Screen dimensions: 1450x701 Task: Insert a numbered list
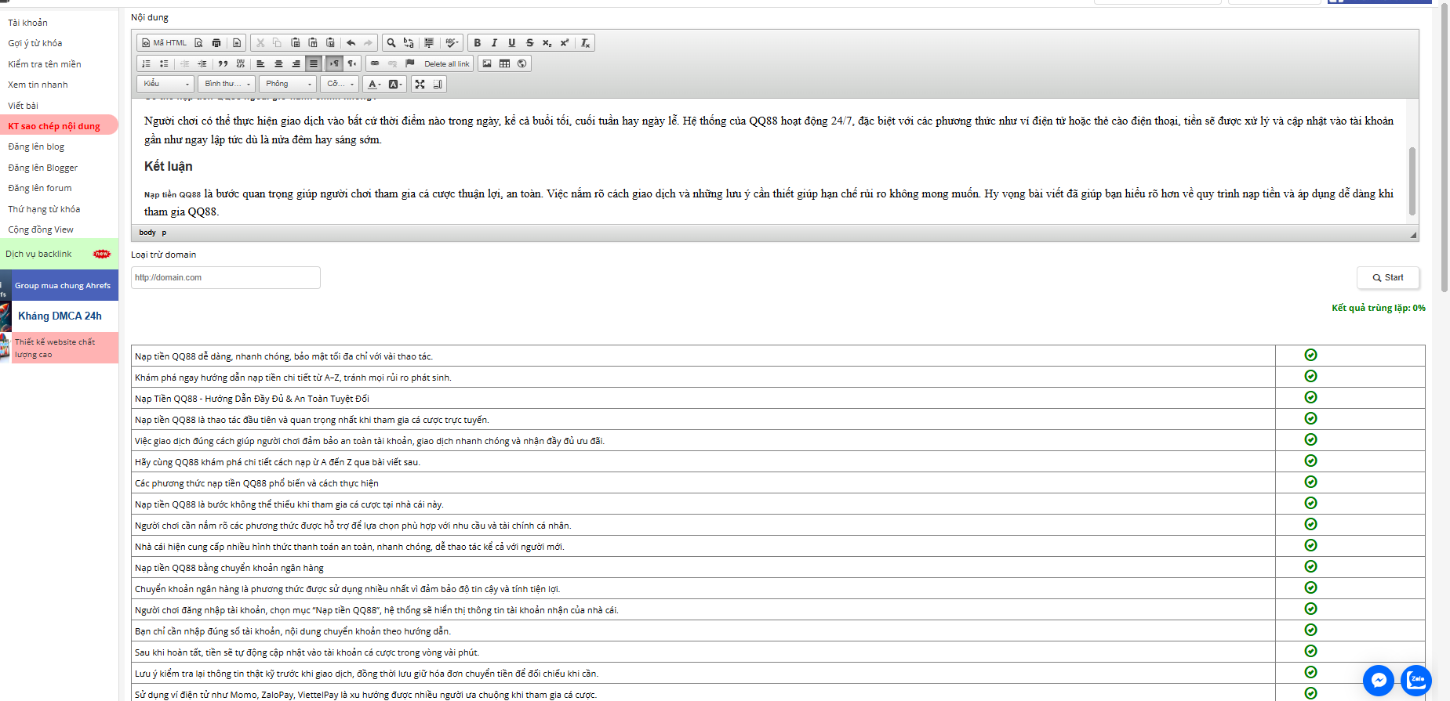pos(146,63)
